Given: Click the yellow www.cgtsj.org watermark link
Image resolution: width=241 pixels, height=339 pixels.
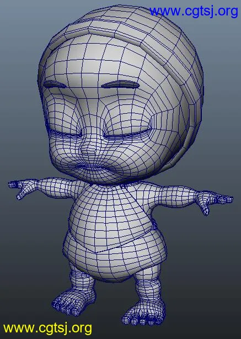Looking at the screenshot, I should tap(47, 329).
